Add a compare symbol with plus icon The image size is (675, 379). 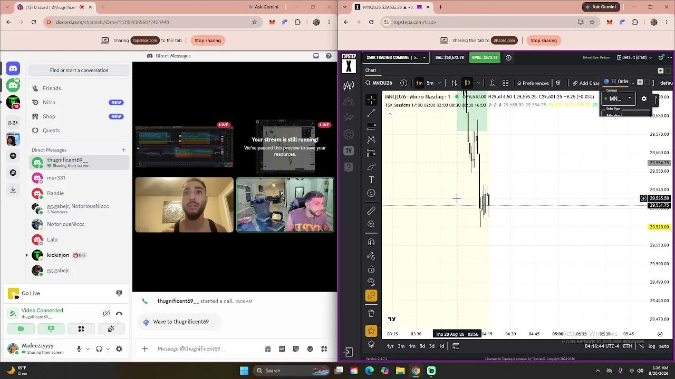tap(403, 83)
